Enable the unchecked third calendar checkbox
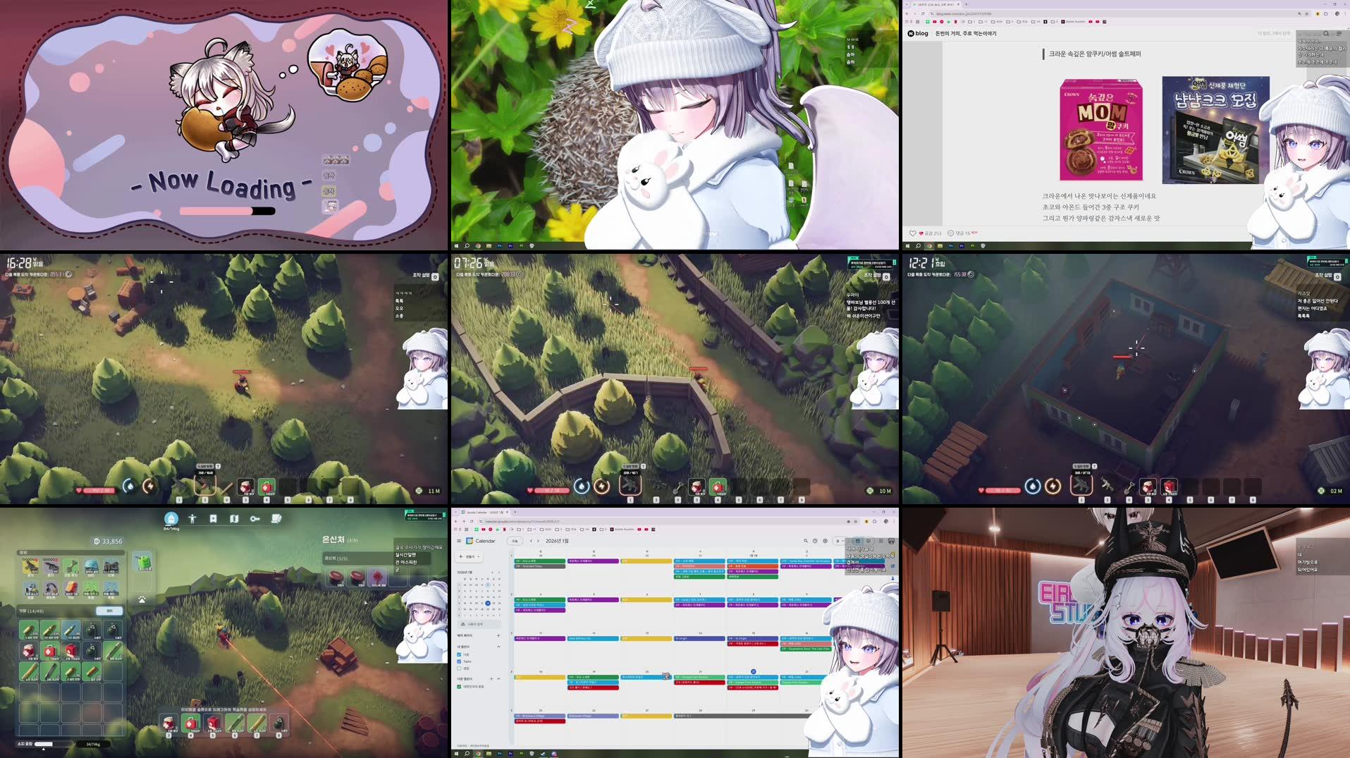1350x758 pixels. point(459,668)
